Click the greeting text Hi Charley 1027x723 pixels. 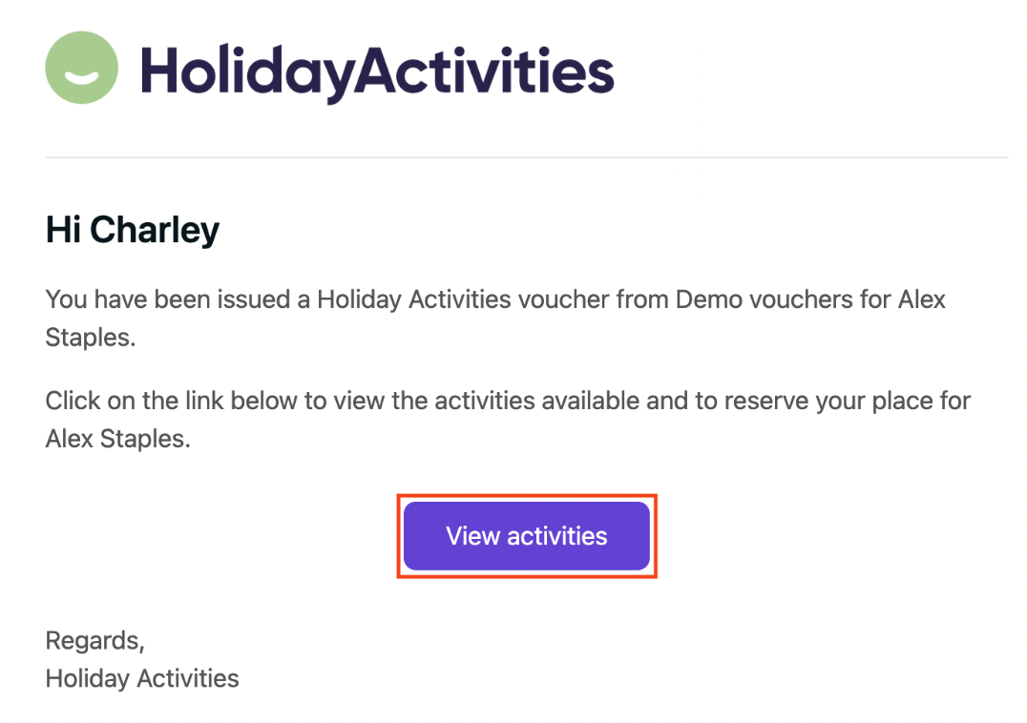pyautogui.click(x=132, y=229)
